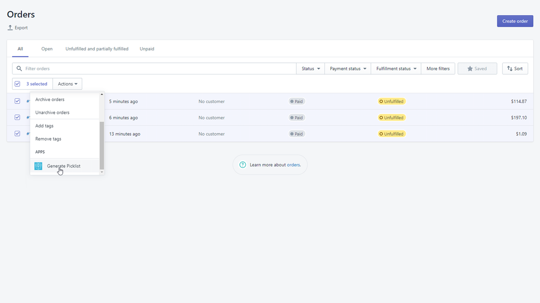Screen dimensions: 540x303
Task: Uncheck the select-all checkbox showing 3 selected
Action: [x=17, y=84]
